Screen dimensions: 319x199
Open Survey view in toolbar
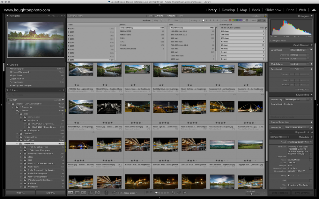point(91,193)
